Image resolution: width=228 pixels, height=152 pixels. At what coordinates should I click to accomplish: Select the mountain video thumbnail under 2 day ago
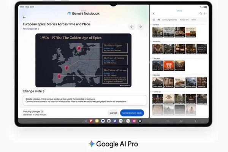(x=191, y=82)
